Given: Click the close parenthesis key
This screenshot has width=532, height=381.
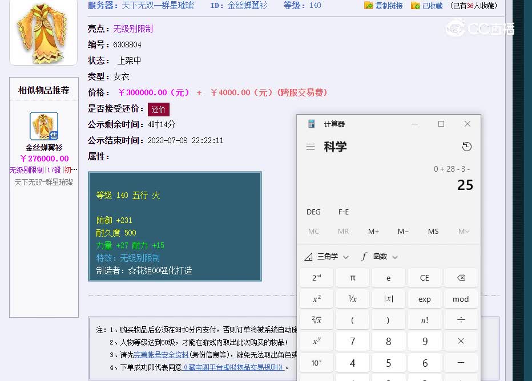Looking at the screenshot, I should point(389,320).
